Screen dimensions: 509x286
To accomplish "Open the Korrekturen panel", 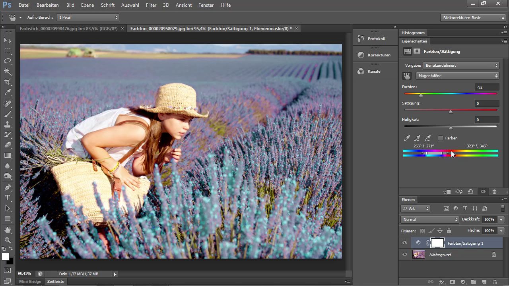I will pyautogui.click(x=374, y=55).
